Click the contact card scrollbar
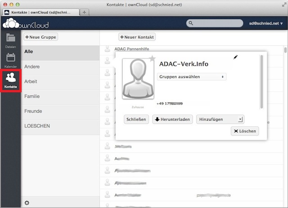 [261, 82]
